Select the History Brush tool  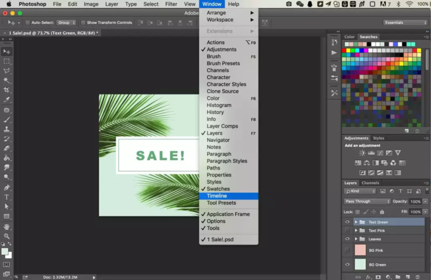(7, 139)
